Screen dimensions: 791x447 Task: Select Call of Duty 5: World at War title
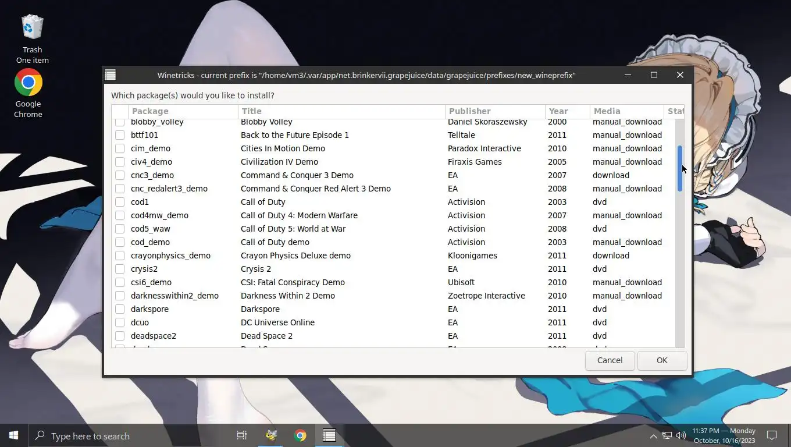click(x=293, y=229)
